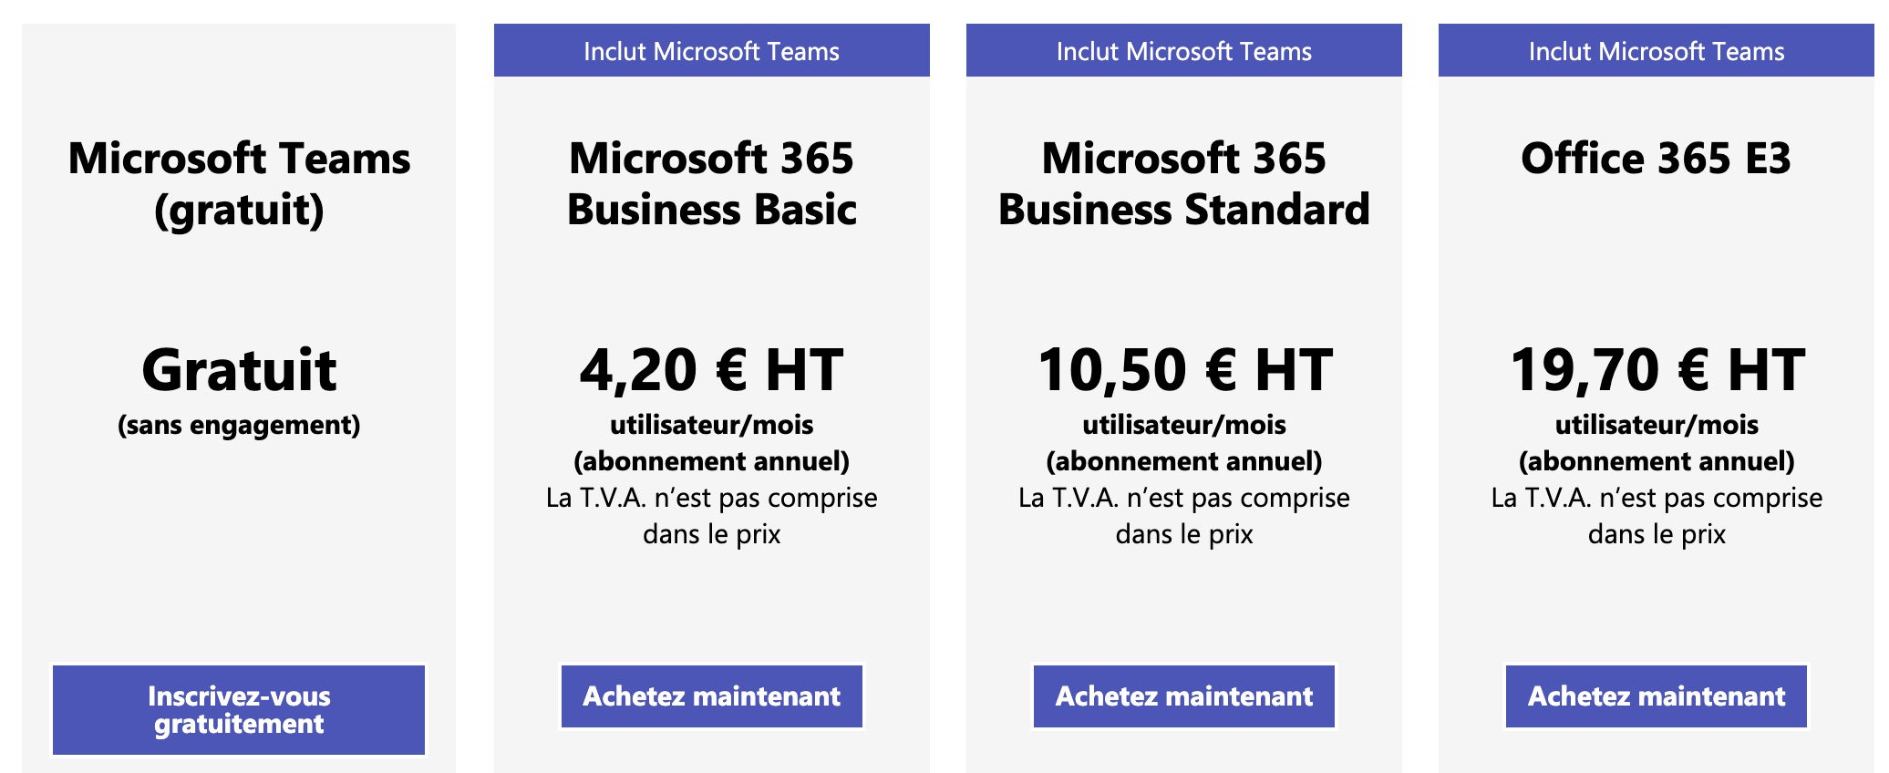Screen dimensions: 1889x773
Task: Click the Inscrivez-vous gratuitement button
Action: [x=239, y=709]
